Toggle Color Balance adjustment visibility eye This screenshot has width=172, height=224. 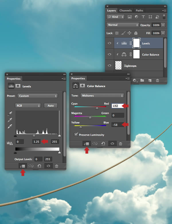coord(112,144)
